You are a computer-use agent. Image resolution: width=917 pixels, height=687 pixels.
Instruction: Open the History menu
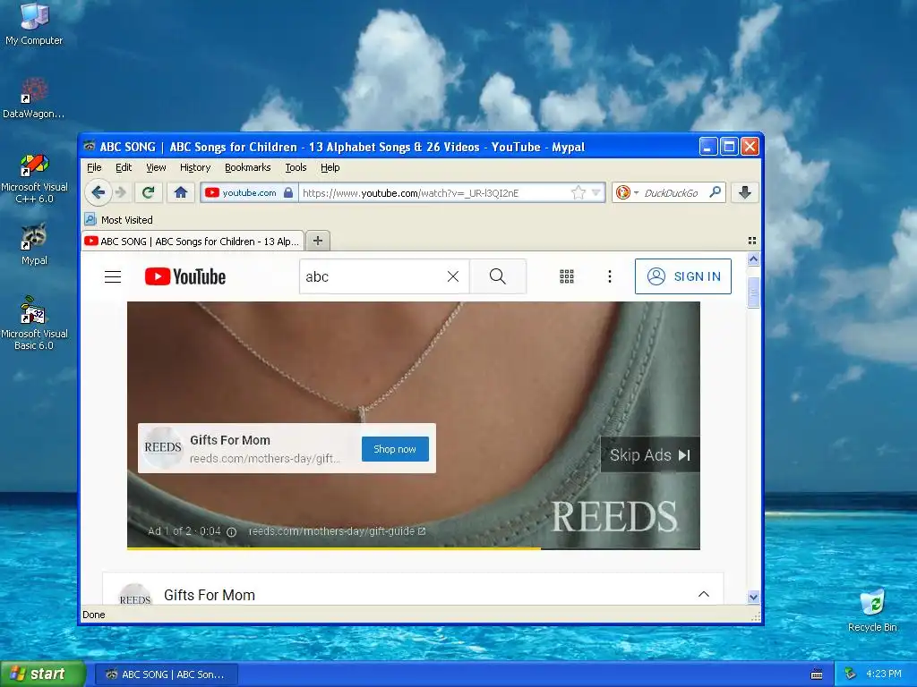pyautogui.click(x=194, y=167)
